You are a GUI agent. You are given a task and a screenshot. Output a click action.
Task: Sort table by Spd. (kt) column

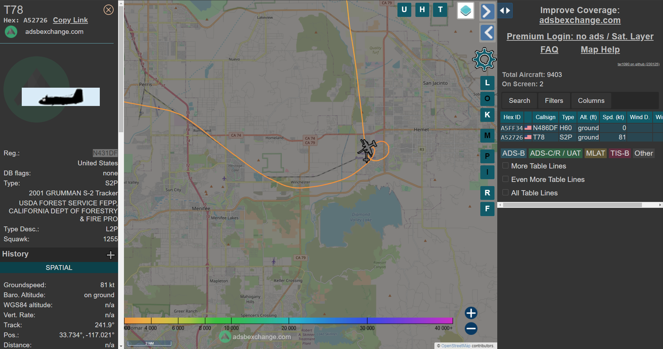[x=613, y=117]
